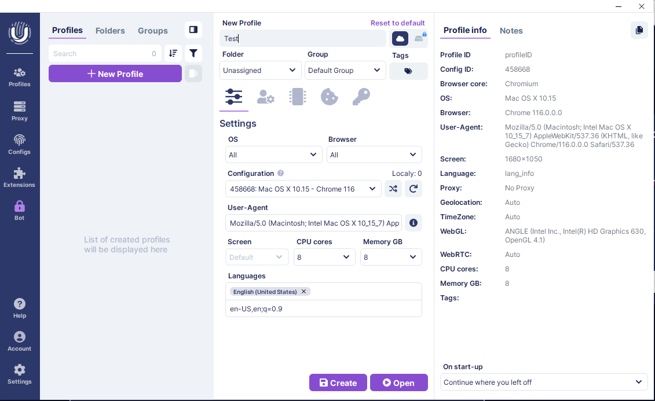This screenshot has height=401, width=655.
Task: Click the Create button
Action: coord(338,382)
